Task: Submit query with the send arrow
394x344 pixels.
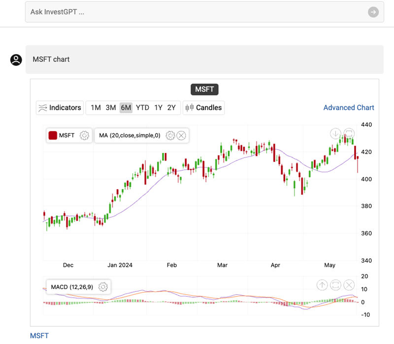Action: click(x=373, y=12)
